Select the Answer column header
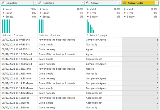 pyautogui.click(x=104, y=3)
